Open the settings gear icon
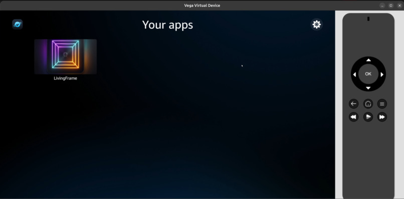Image resolution: width=404 pixels, height=199 pixels. (x=316, y=24)
